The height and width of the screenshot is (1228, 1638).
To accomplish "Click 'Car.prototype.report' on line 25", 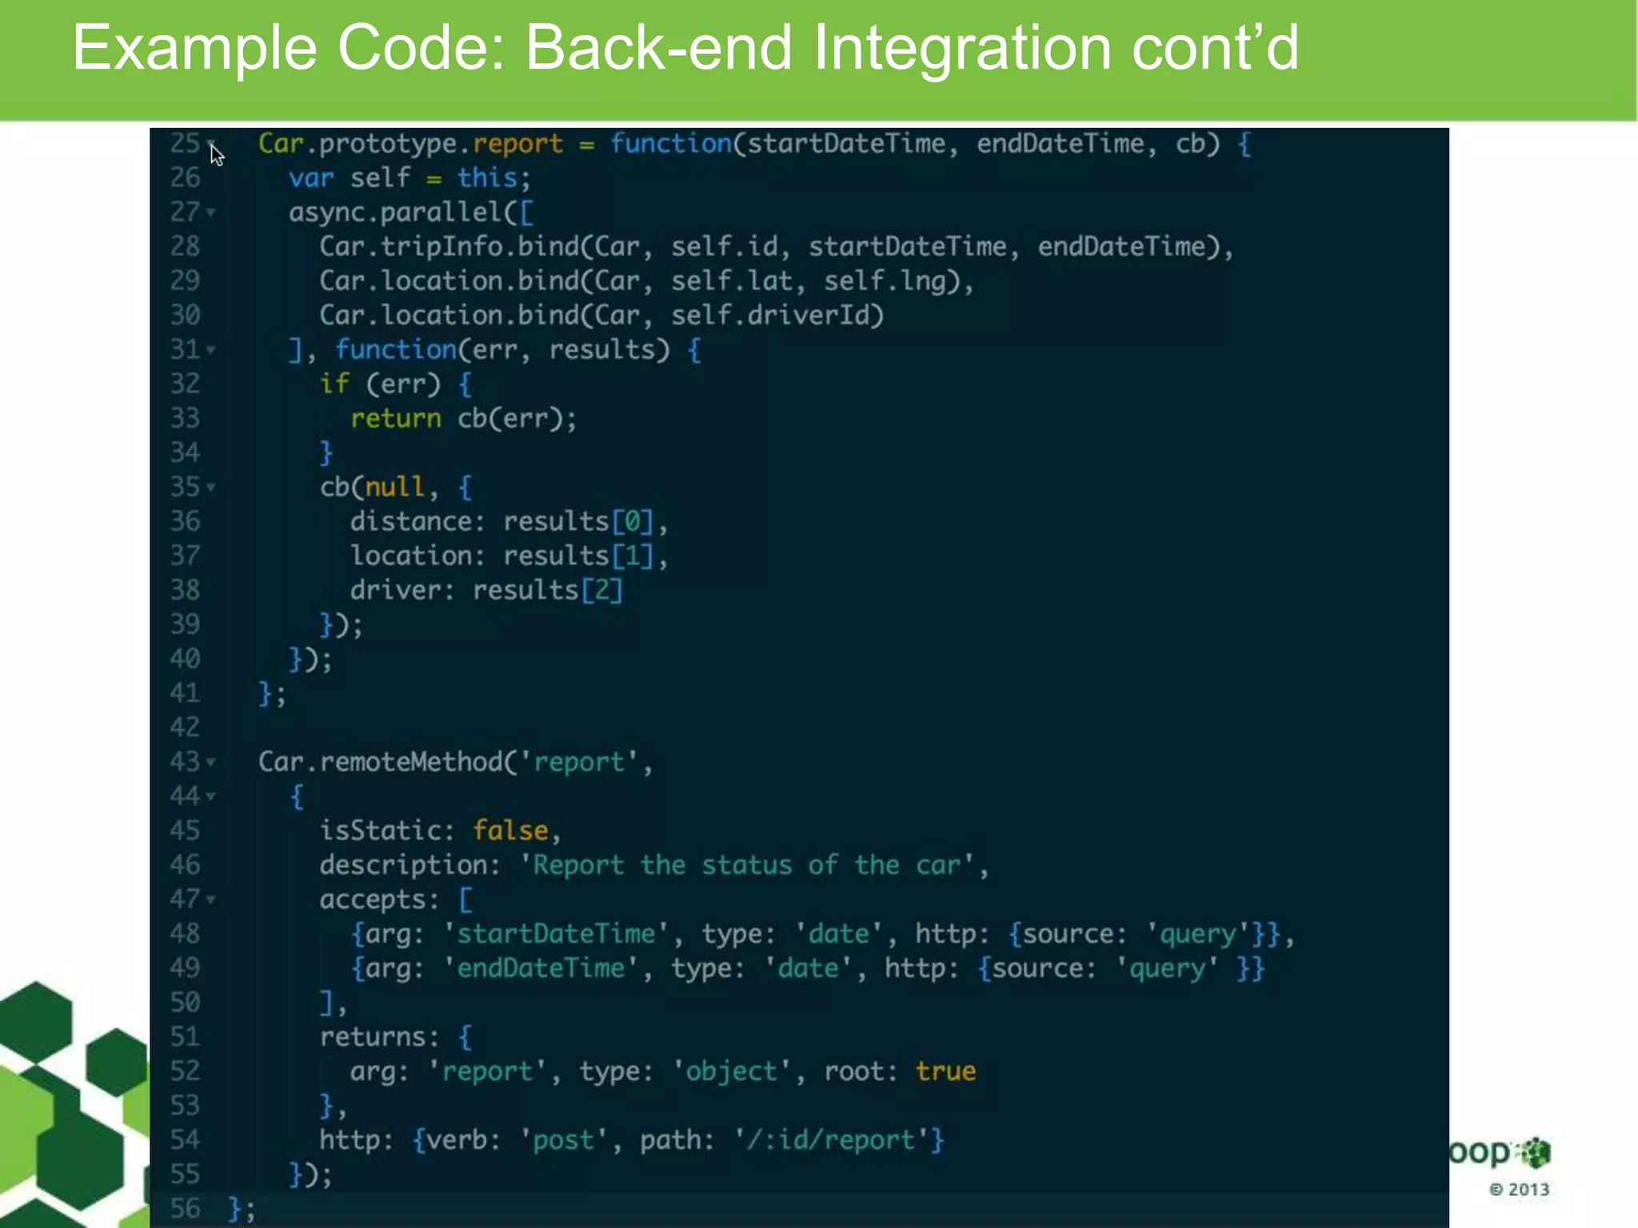I will pos(410,144).
